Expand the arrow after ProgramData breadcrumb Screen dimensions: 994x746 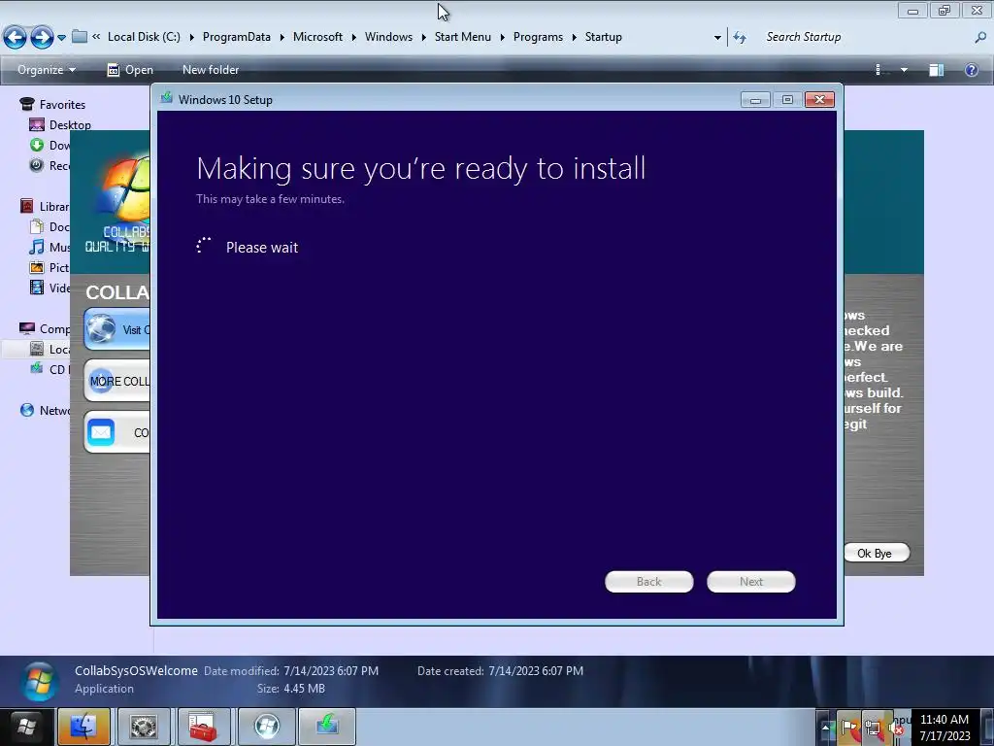tap(282, 38)
